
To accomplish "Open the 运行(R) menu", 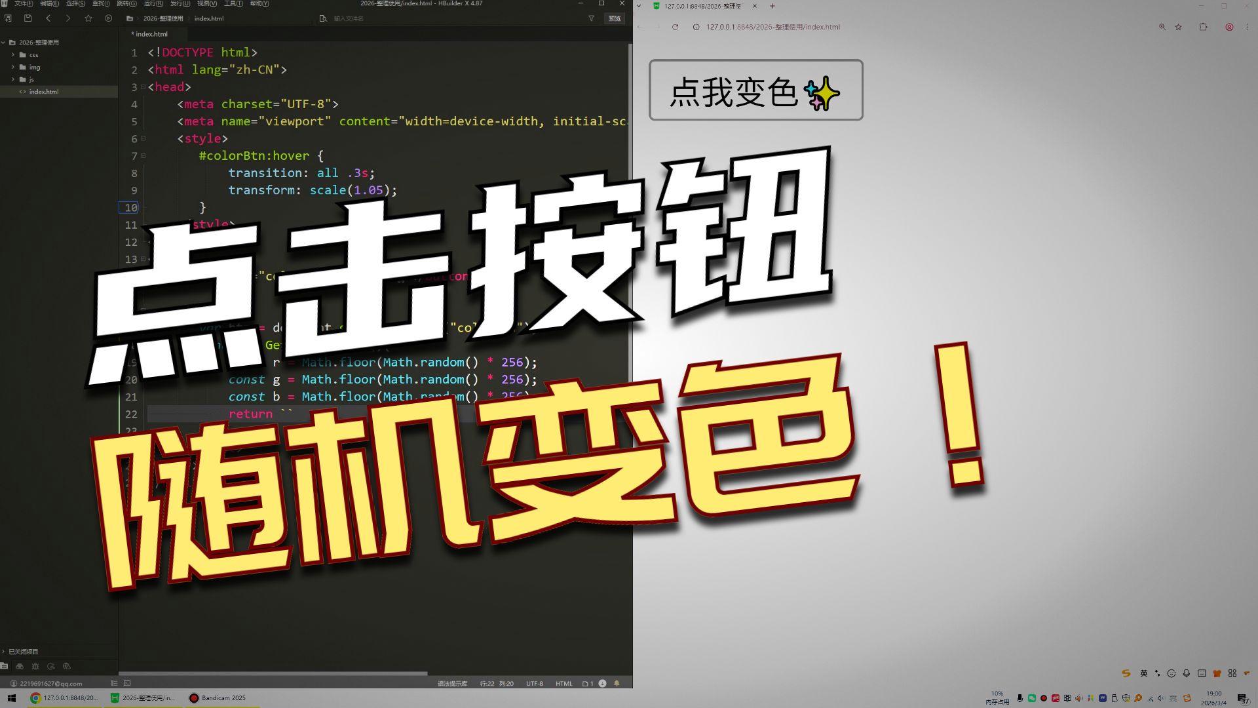I will (x=153, y=3).
